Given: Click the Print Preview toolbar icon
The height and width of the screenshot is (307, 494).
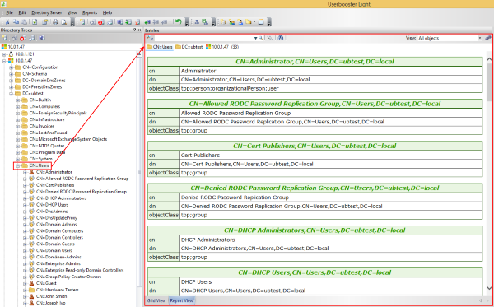Looking at the screenshot, I should coord(64,22).
